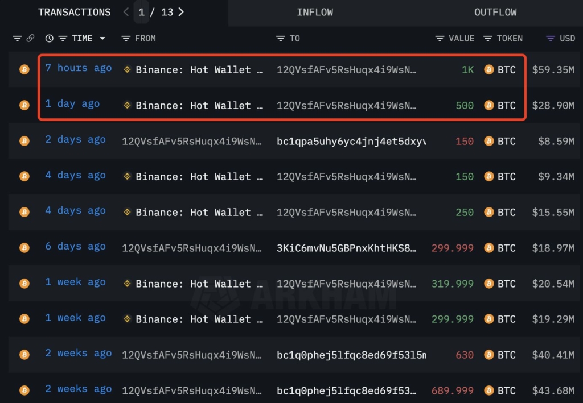The width and height of the screenshot is (583, 403).
Task: Click the Bitcoin chain icon on the $20.54M row
Action: [24, 284]
